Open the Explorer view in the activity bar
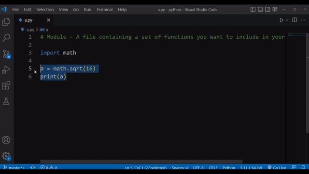Image resolution: width=309 pixels, height=174 pixels. (x=6, y=22)
